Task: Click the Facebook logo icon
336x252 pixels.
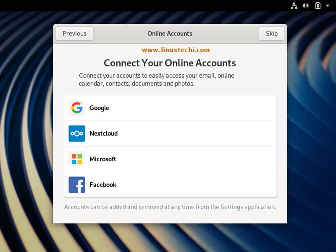Action: click(77, 185)
